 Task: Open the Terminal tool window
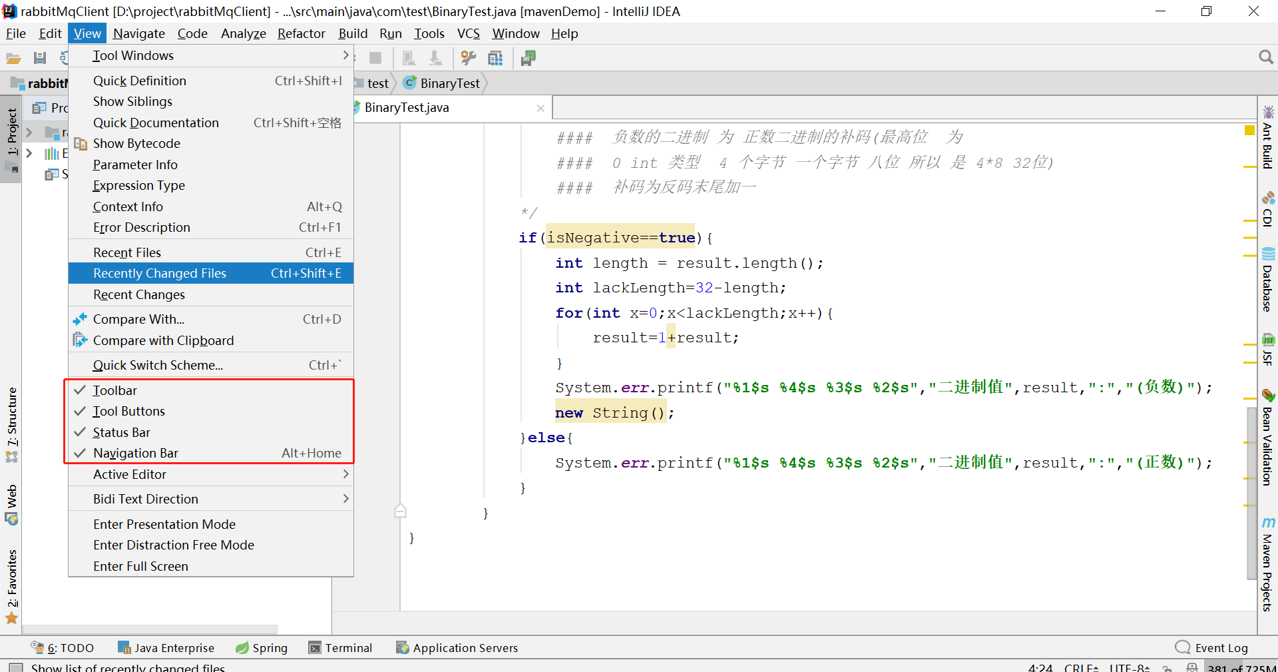click(x=341, y=648)
